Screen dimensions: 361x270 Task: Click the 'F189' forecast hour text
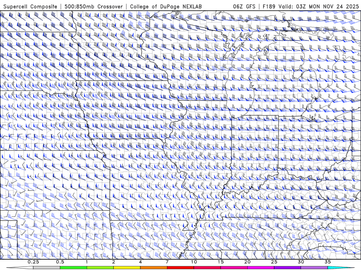269,7
